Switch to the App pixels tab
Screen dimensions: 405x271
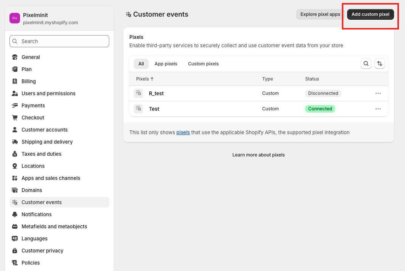point(166,64)
